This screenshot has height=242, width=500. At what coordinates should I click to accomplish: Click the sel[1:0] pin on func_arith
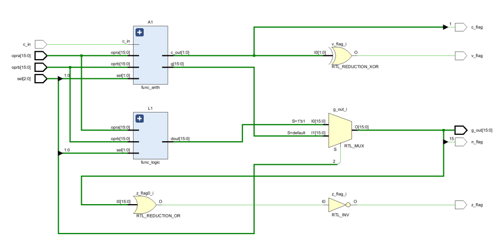(123, 75)
